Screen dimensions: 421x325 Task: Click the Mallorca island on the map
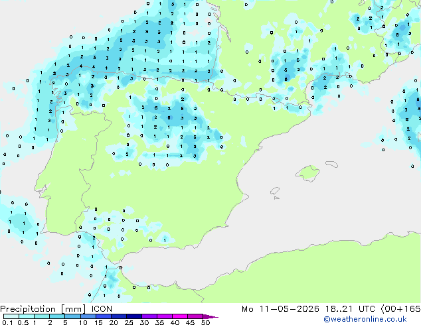[307, 173]
